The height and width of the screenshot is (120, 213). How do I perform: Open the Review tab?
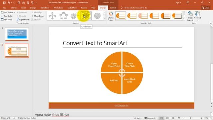click(x=84, y=8)
